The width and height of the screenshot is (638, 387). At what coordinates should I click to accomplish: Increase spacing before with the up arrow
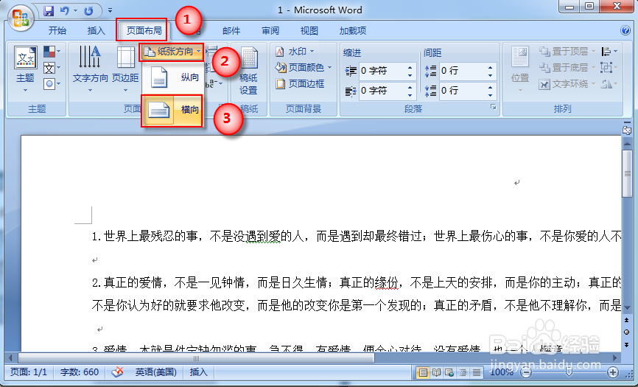(x=491, y=67)
